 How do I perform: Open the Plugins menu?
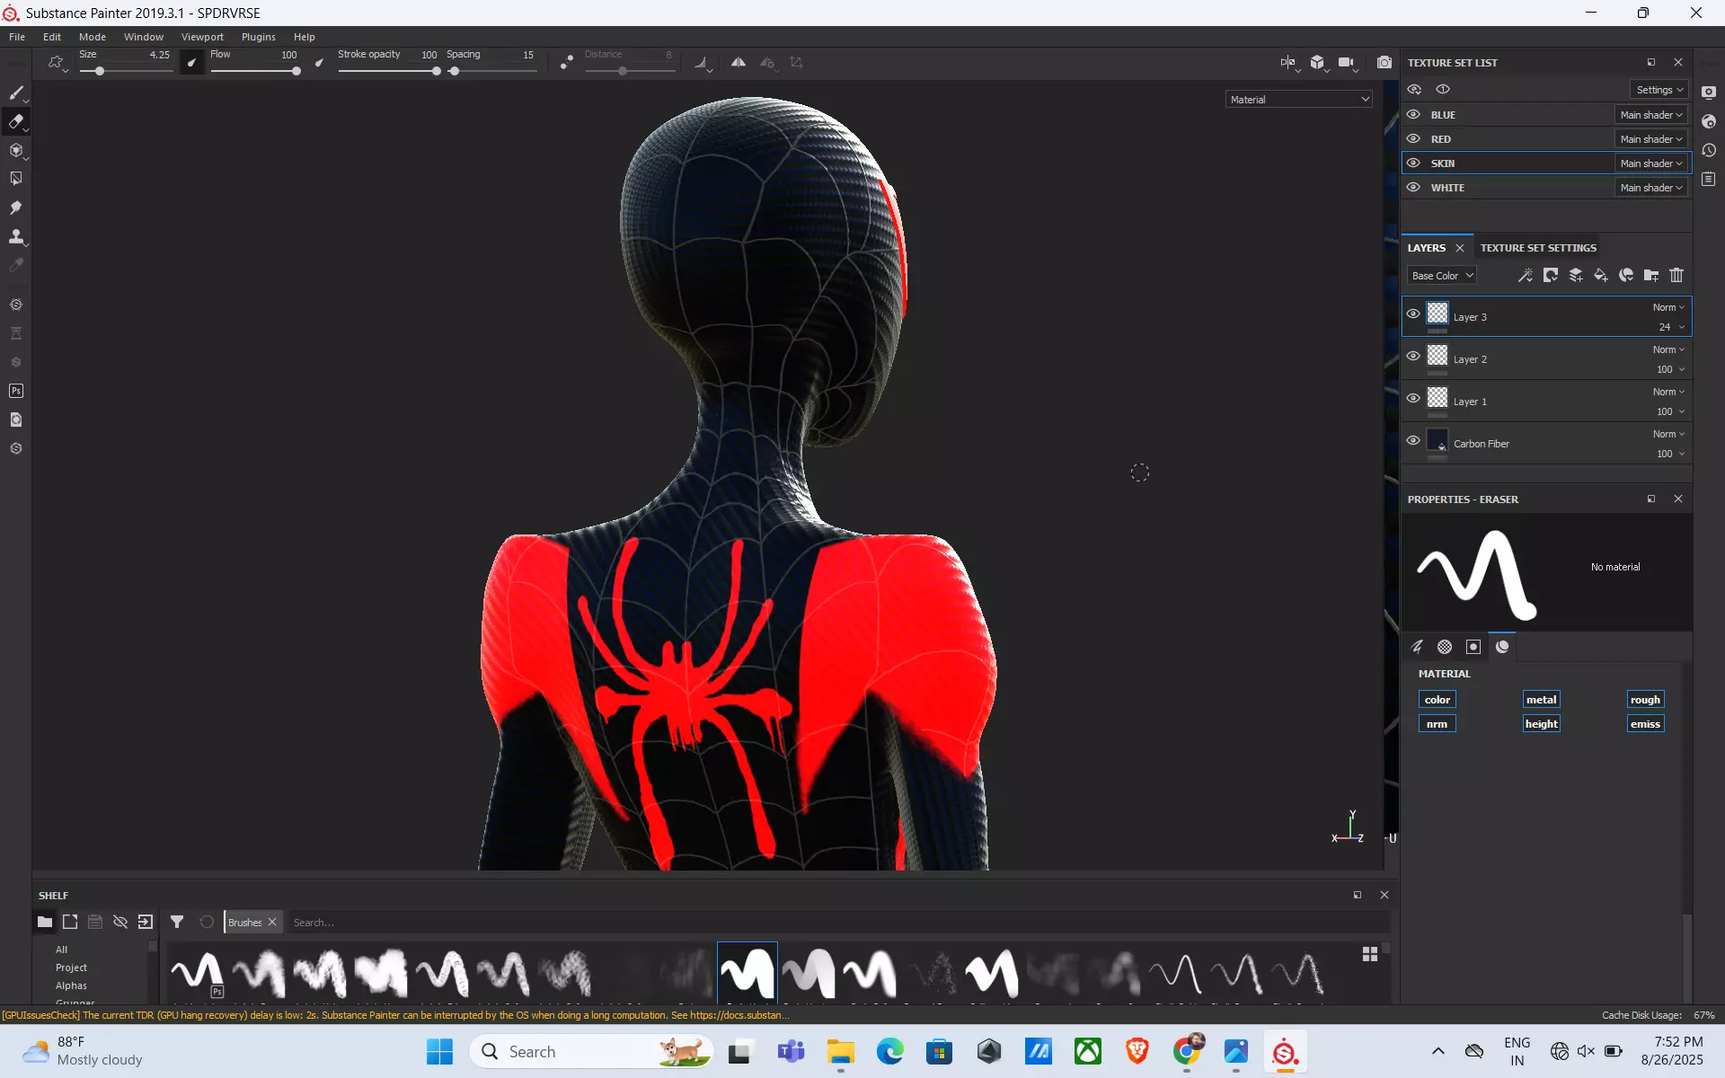pos(259,37)
